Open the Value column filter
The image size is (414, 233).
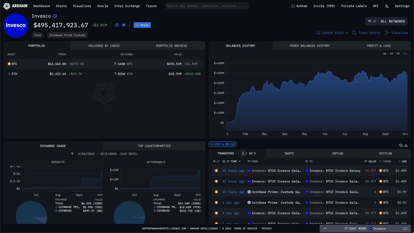366,161
